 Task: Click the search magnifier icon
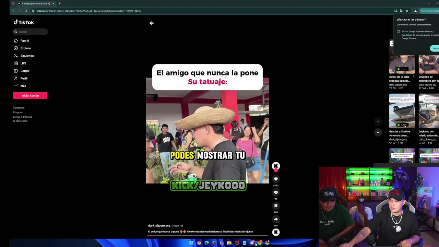[16, 32]
